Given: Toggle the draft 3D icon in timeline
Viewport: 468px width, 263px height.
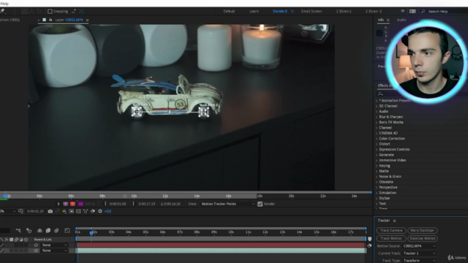Looking at the screenshot, I should pyautogui.click(x=29, y=231).
